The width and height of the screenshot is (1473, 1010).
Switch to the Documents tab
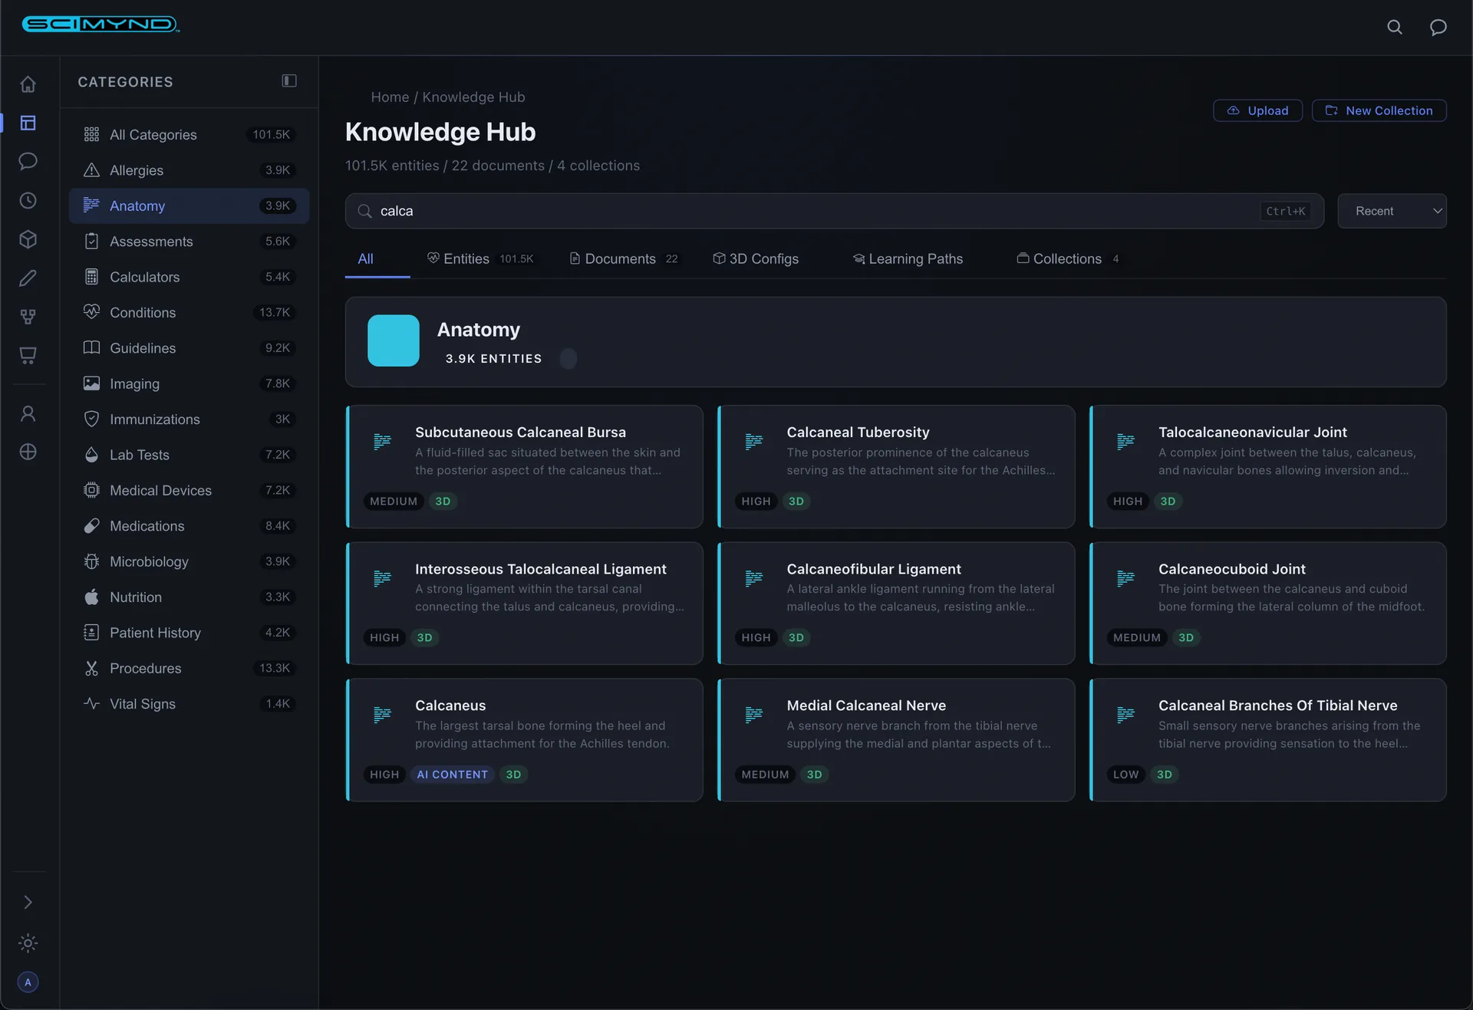[620, 258]
